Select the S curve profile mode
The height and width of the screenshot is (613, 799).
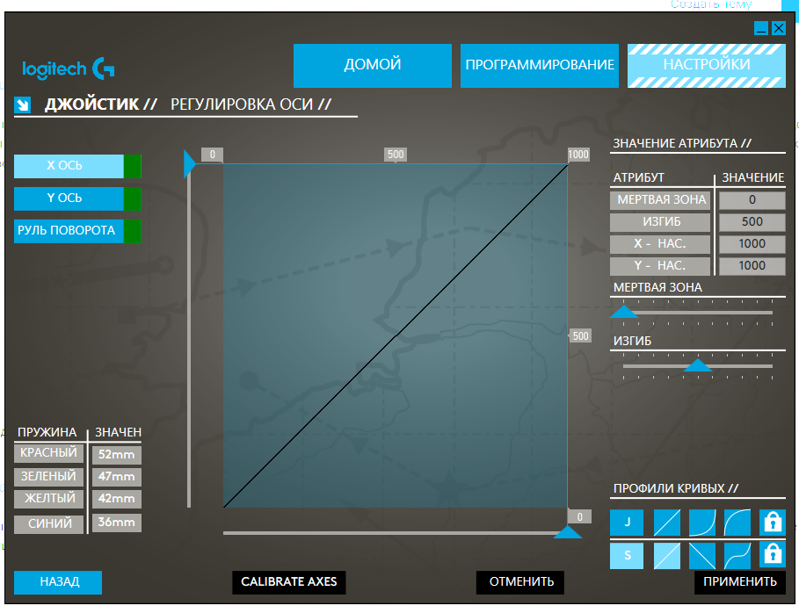tap(626, 555)
